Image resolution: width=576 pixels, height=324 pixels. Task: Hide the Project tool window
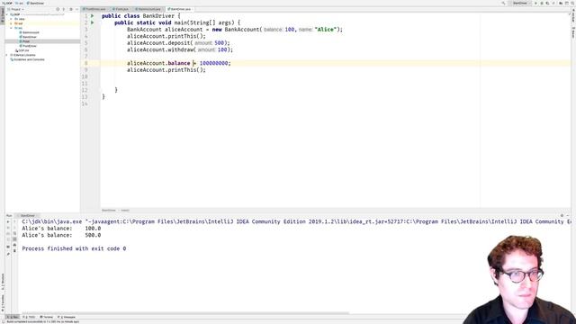(76, 9)
